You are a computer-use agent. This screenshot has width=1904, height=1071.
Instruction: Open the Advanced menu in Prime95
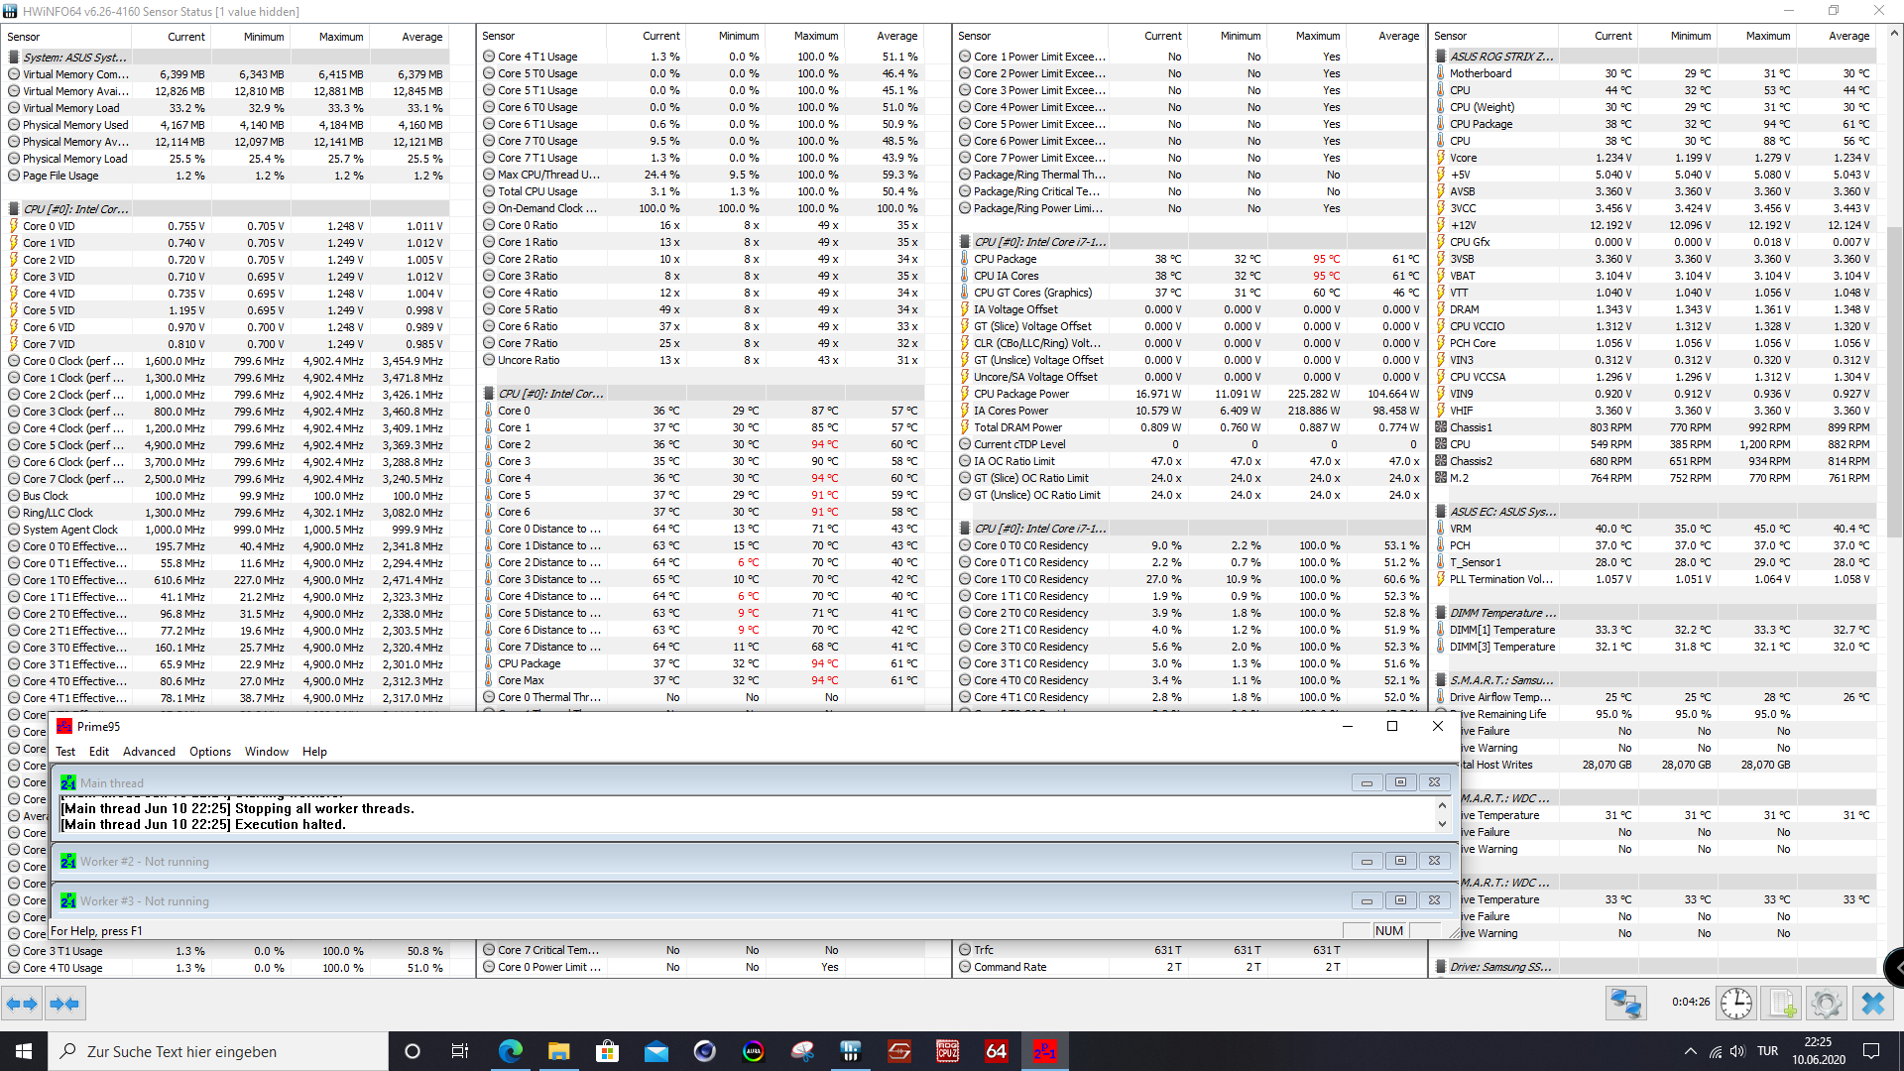(x=149, y=752)
